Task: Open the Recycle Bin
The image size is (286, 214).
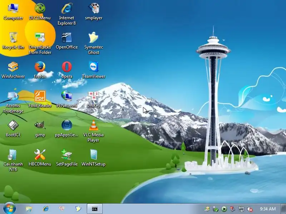Action: [x=13, y=41]
